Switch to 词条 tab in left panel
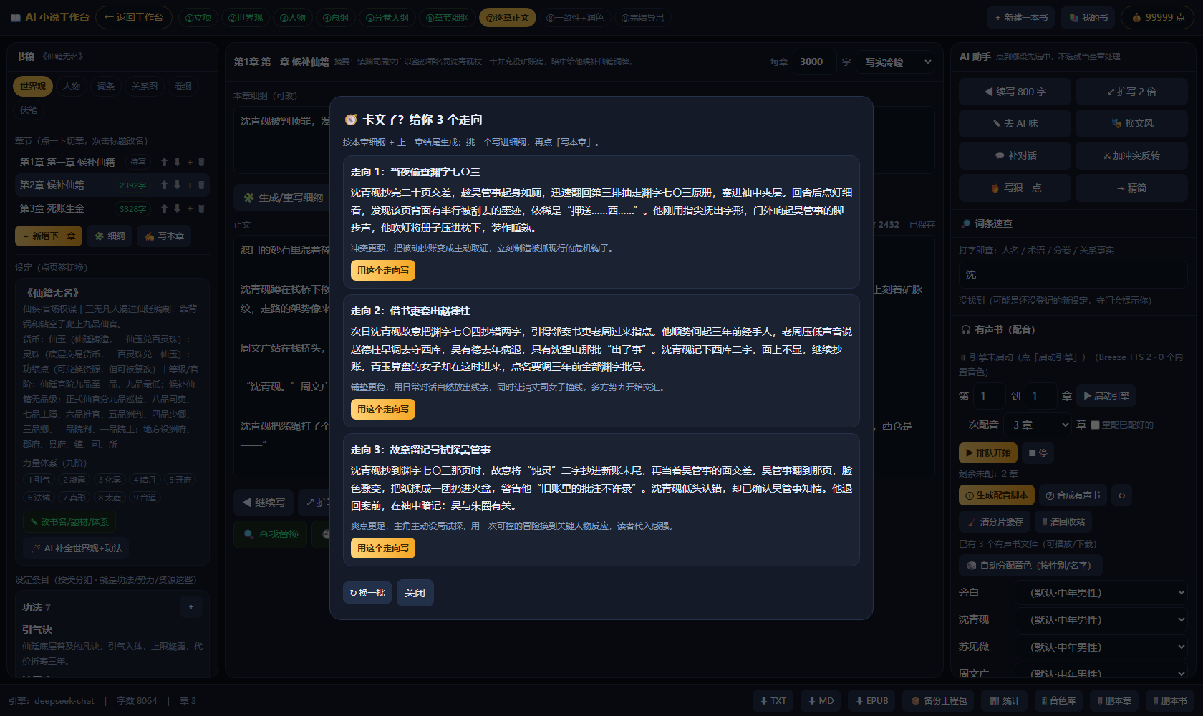This screenshot has width=1203, height=716. coord(106,87)
